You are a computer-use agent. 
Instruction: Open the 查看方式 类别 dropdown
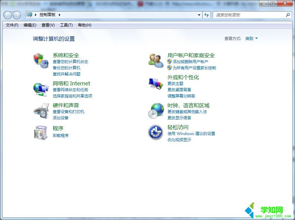coord(251,38)
